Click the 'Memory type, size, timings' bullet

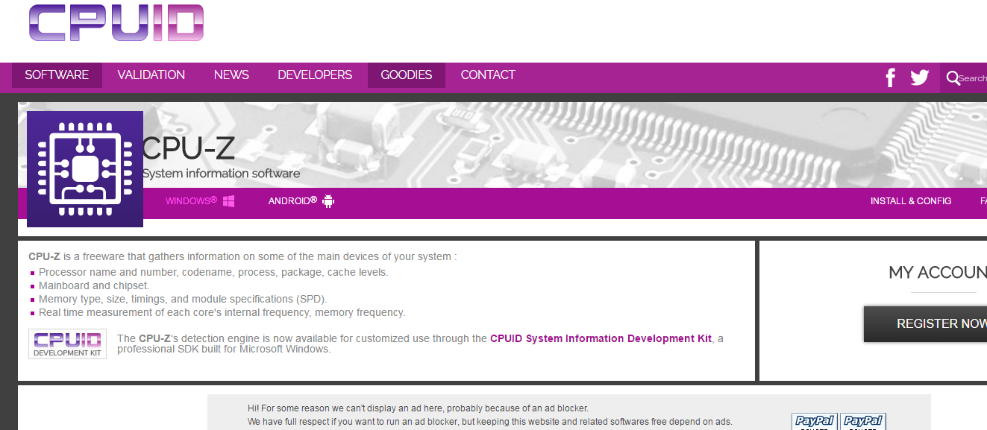(x=183, y=300)
